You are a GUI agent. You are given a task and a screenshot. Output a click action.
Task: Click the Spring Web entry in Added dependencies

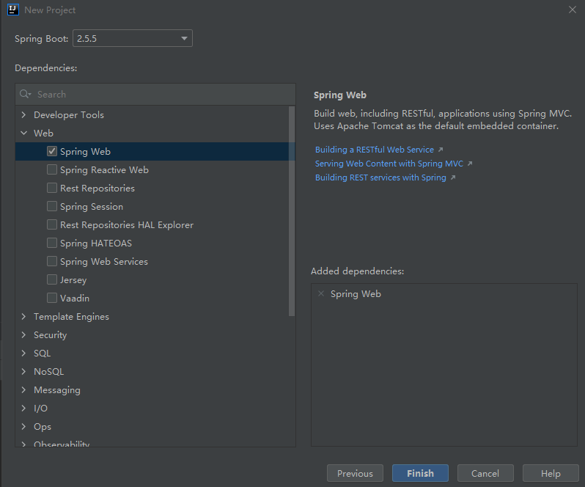click(356, 294)
